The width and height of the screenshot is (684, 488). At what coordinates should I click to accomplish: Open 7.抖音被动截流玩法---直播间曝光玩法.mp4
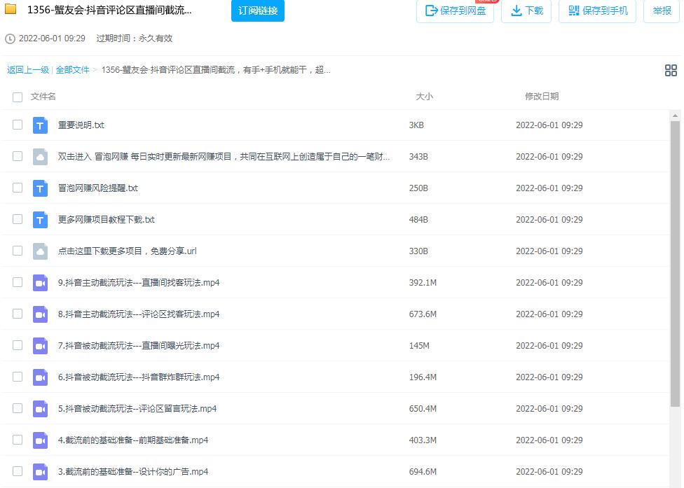coord(139,346)
